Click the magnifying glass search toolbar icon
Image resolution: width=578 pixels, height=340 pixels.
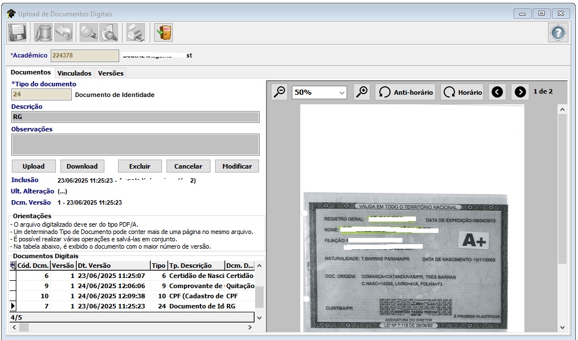pyautogui.click(x=89, y=33)
